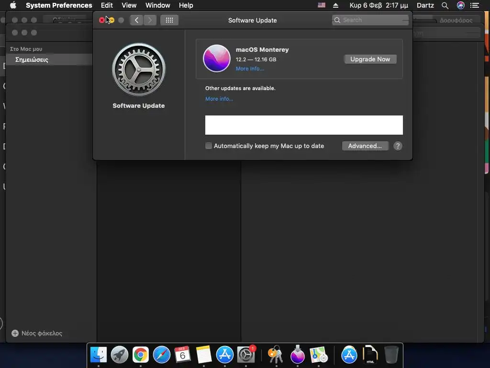Image resolution: width=490 pixels, height=368 pixels.
Task: Open the Window menu
Action: coord(158,5)
